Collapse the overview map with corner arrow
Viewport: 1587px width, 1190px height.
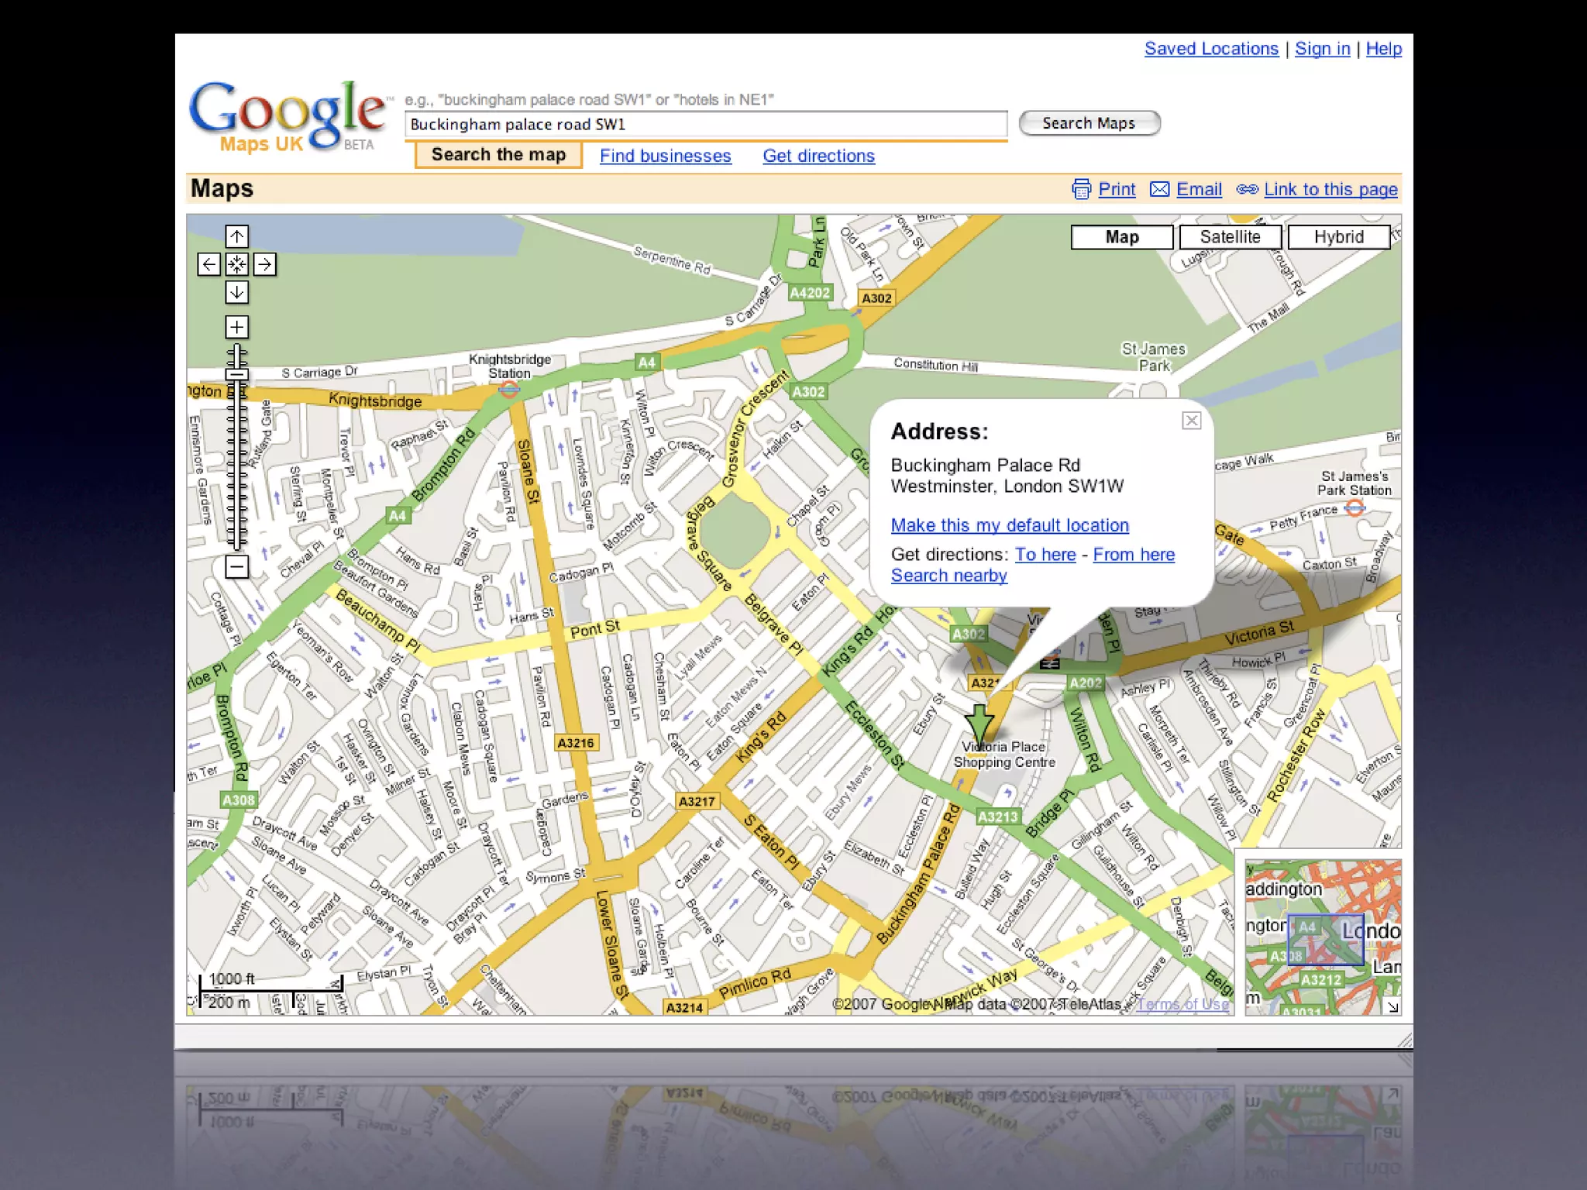click(1392, 1006)
